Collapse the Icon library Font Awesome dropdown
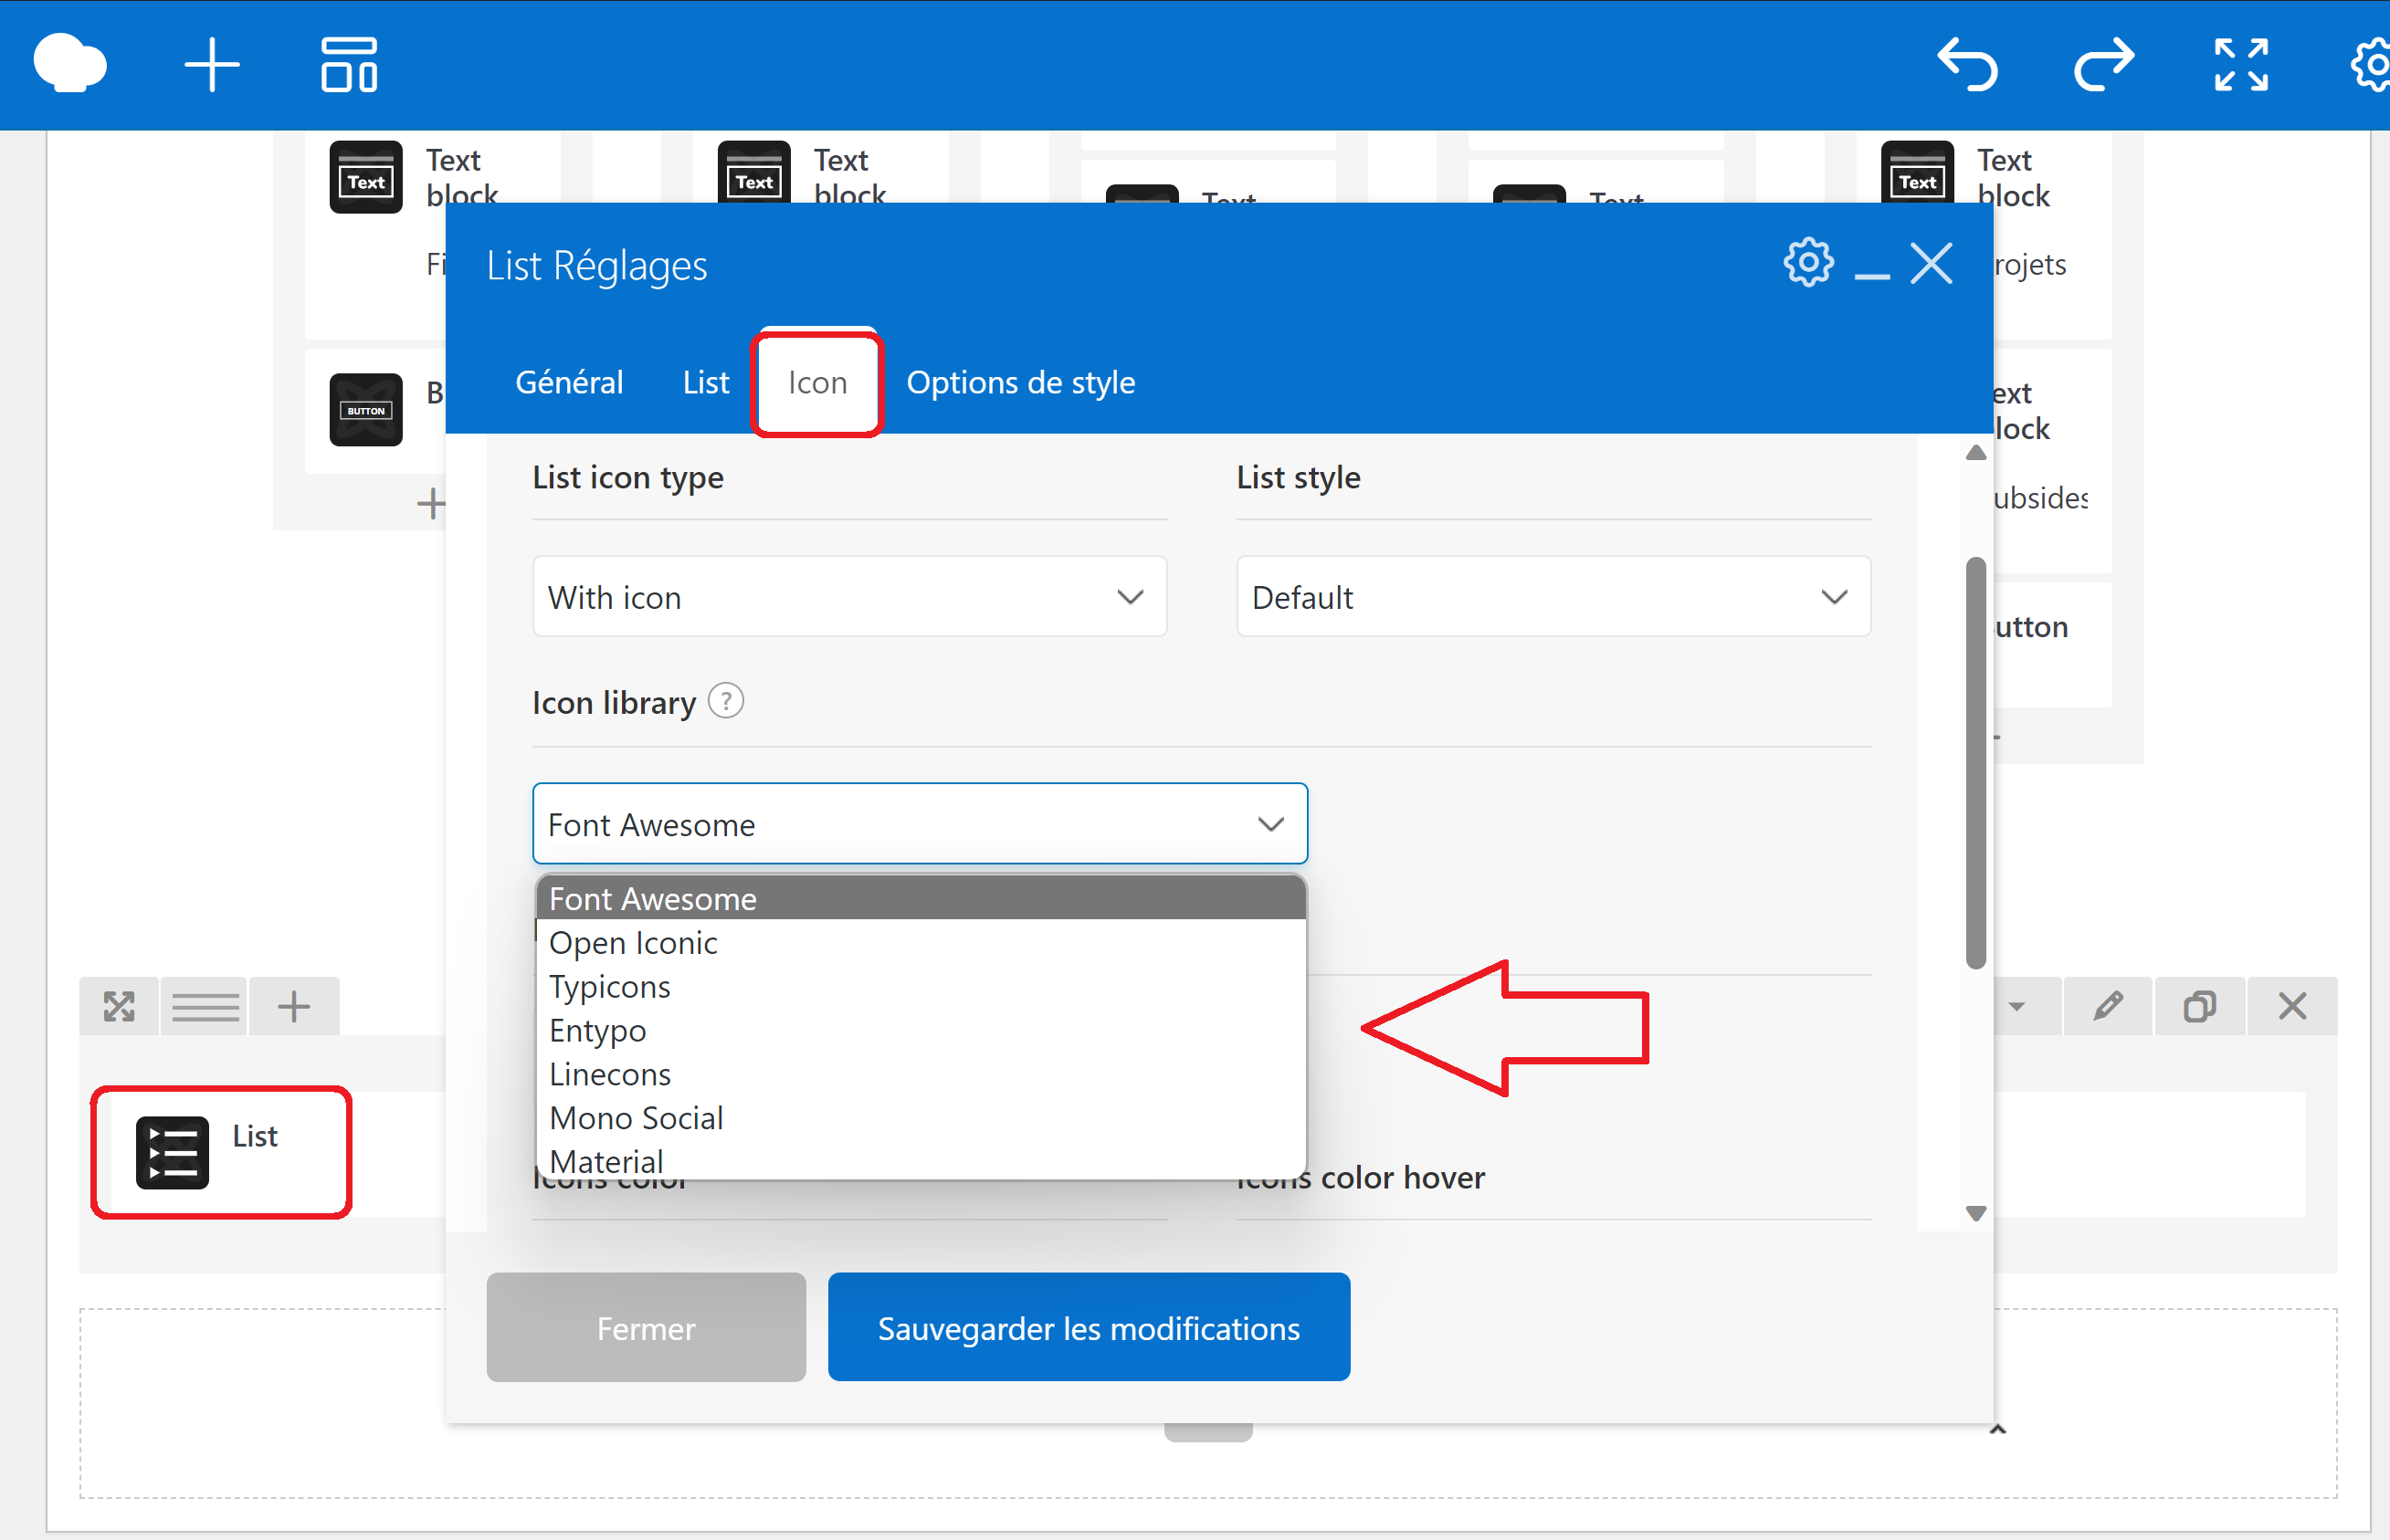Image resolution: width=2390 pixels, height=1540 pixels. click(x=920, y=824)
